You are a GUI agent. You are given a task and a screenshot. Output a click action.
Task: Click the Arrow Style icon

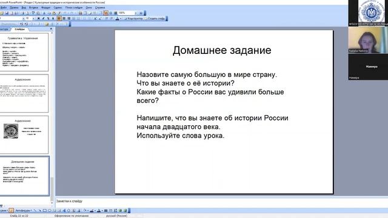(116, 211)
